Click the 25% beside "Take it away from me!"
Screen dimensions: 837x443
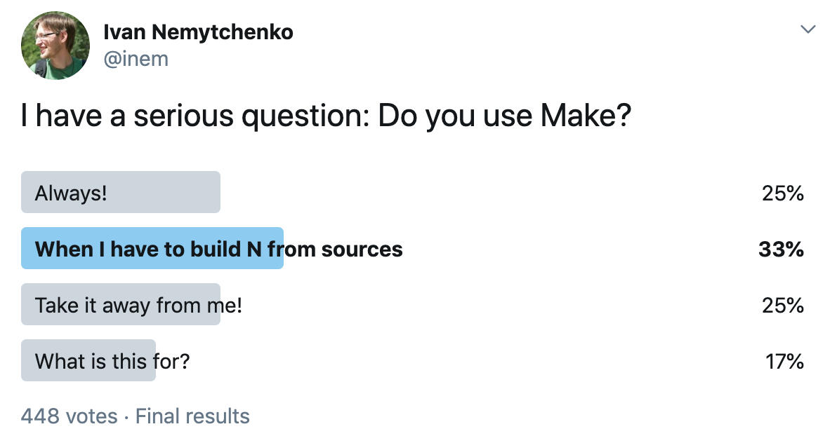pos(782,305)
